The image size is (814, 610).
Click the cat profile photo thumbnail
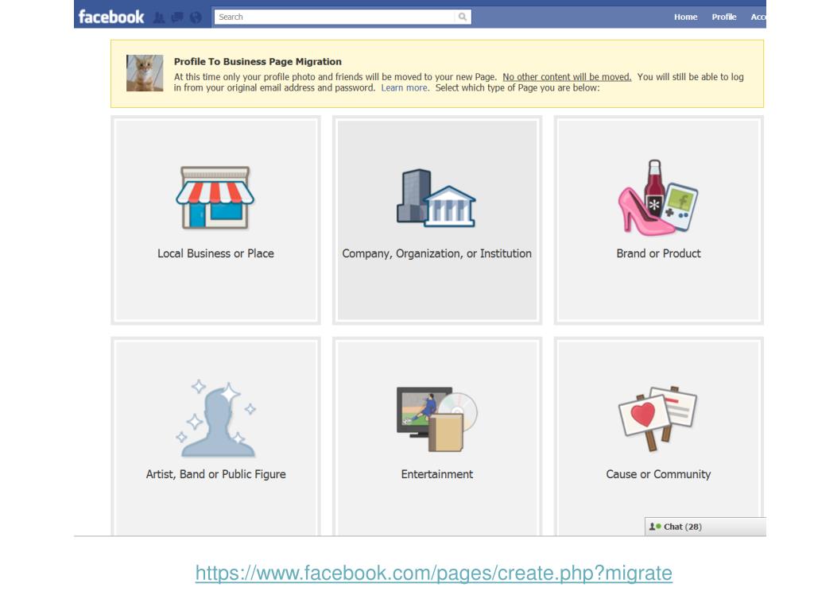click(x=145, y=73)
